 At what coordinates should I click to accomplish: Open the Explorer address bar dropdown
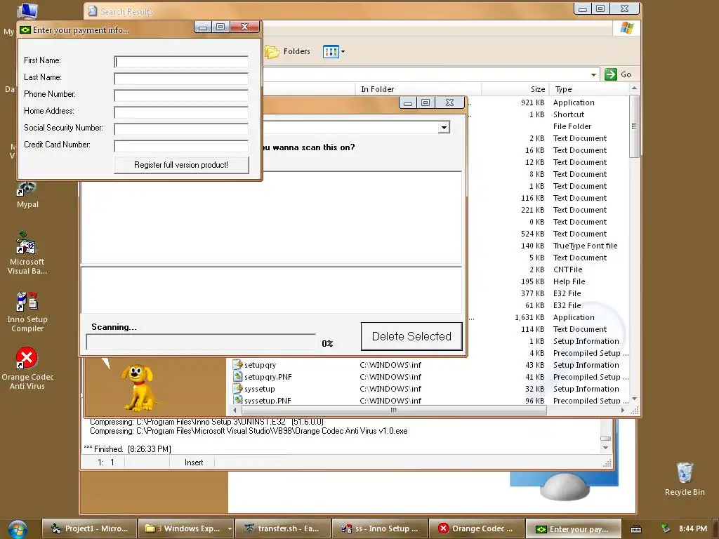click(x=593, y=74)
